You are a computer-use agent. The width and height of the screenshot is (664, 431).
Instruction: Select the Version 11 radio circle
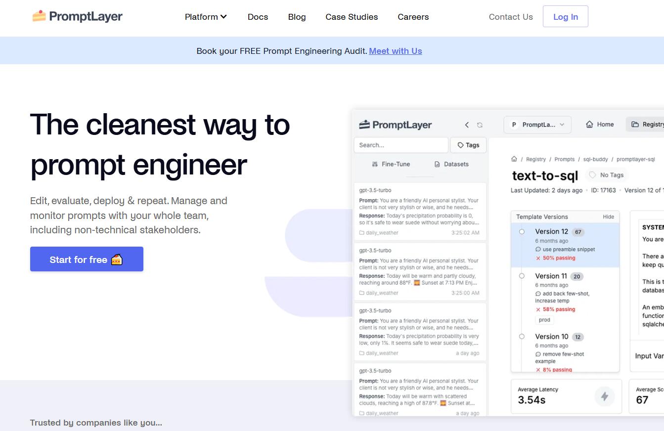522,276
